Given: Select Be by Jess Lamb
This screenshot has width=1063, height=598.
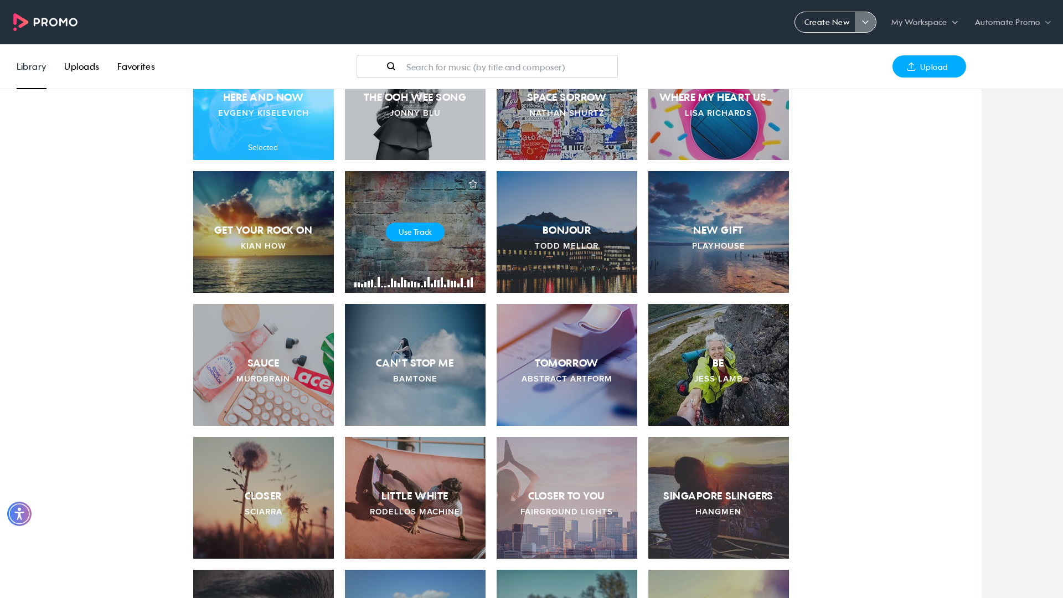Looking at the screenshot, I should [x=719, y=365].
